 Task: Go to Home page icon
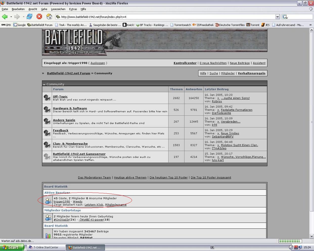tap(49, 17)
